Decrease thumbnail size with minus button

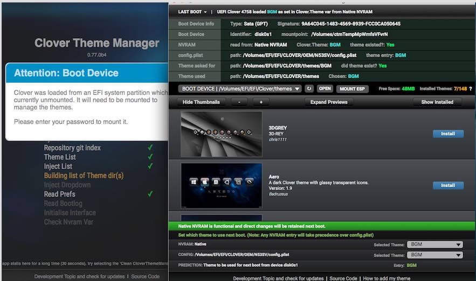[239, 102]
